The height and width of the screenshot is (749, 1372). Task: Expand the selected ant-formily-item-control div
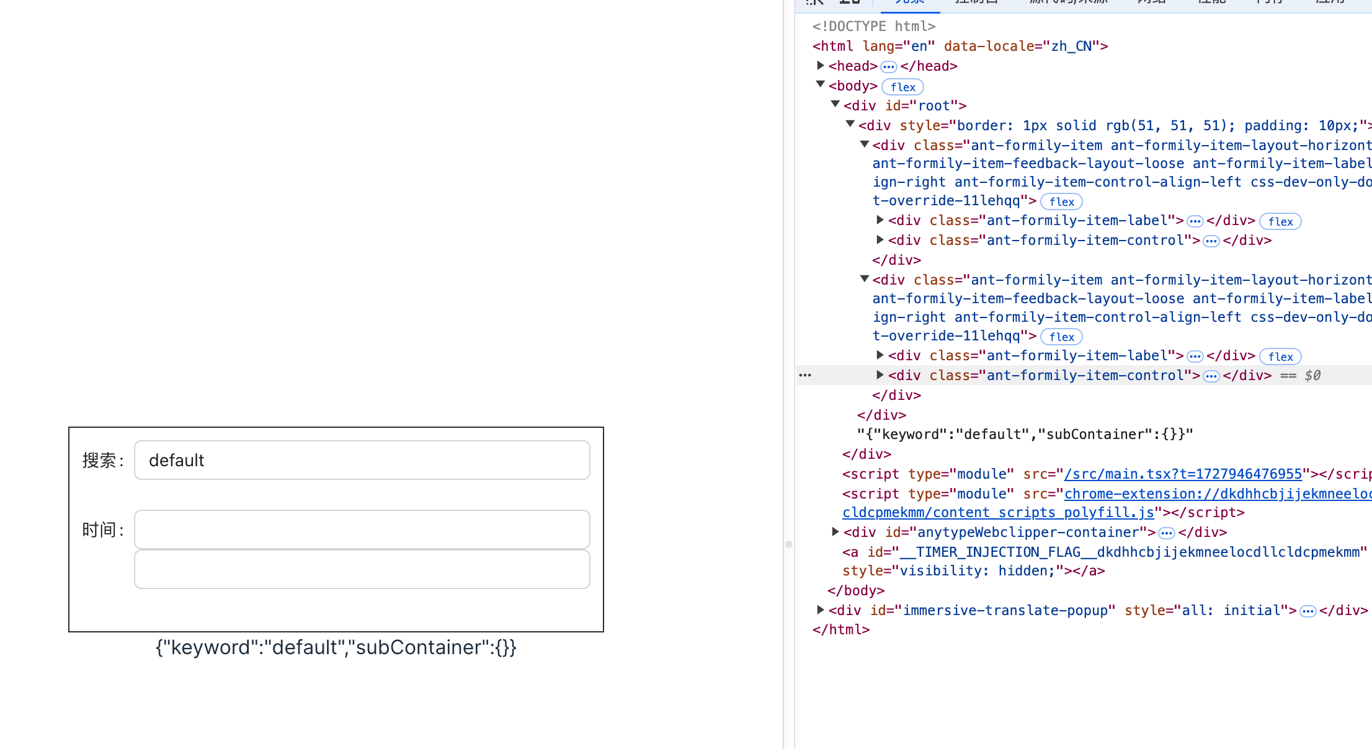pyautogui.click(x=880, y=375)
